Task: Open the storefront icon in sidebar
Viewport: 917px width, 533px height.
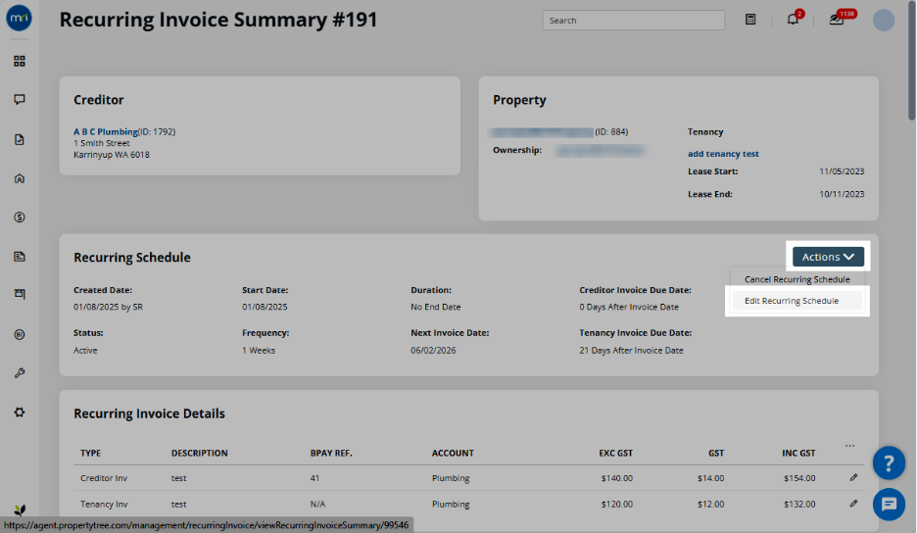Action: click(20, 294)
